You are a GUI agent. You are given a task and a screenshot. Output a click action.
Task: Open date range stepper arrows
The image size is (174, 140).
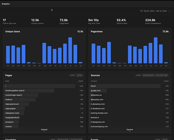pos(169,11)
